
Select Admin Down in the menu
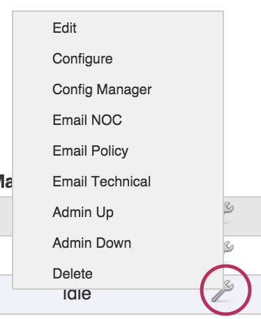[92, 243]
